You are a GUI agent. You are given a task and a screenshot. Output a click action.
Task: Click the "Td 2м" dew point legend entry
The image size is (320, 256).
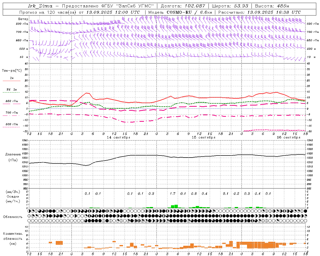click(x=11, y=89)
